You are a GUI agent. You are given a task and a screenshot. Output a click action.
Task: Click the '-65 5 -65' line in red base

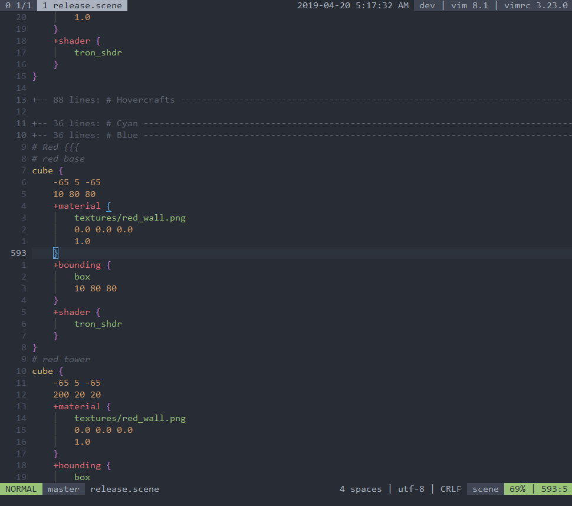pyautogui.click(x=77, y=182)
